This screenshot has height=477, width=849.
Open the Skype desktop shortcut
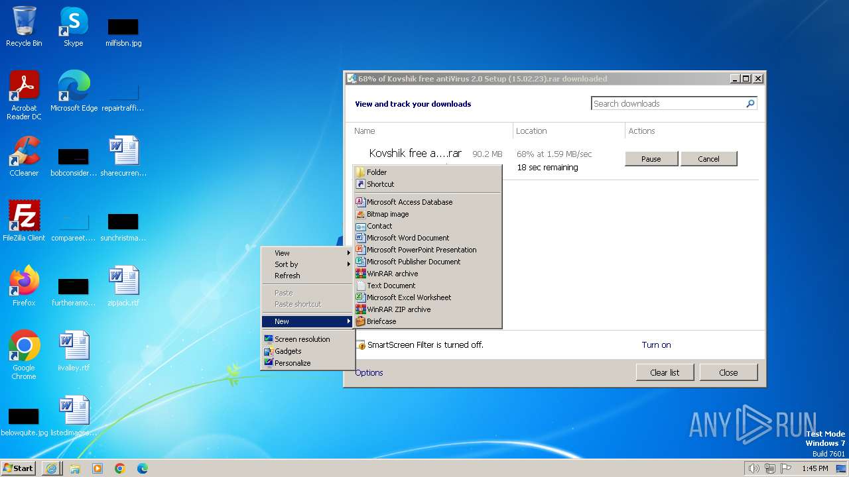coord(73,26)
